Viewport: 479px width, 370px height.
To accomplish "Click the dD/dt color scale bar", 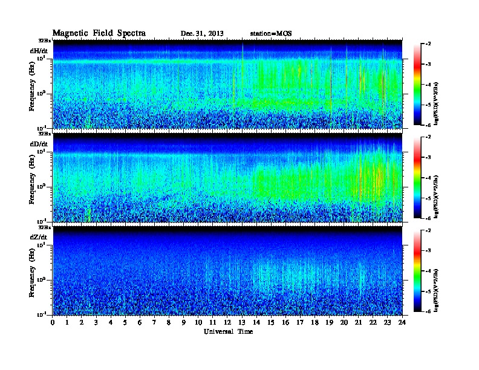I will point(417,177).
